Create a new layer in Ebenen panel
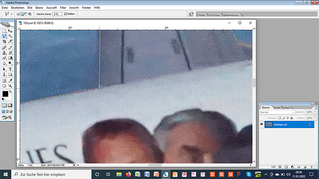The image size is (319, 179). tap(305, 167)
